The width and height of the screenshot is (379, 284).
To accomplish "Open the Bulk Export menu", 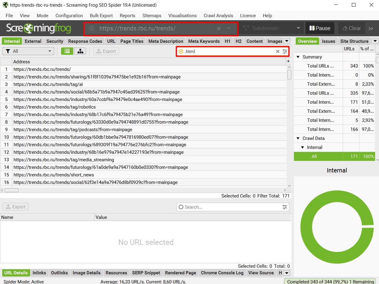I will [101, 15].
